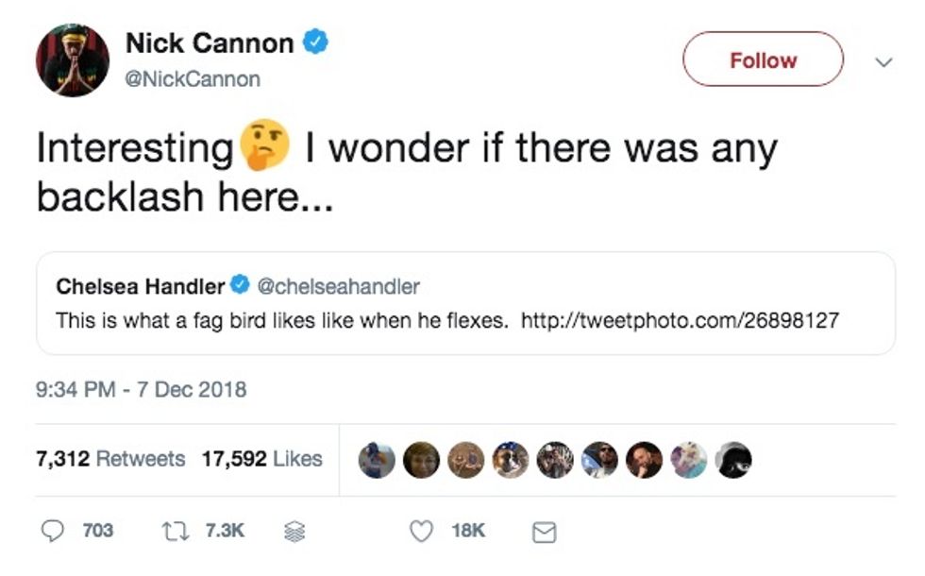Open the @chelseahandler handle
925x576 pixels.
coord(338,285)
